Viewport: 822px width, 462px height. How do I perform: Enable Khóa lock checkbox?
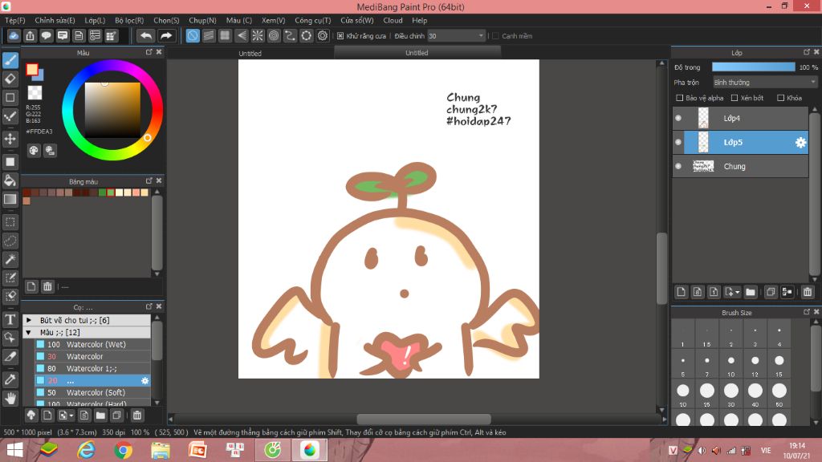pos(780,98)
